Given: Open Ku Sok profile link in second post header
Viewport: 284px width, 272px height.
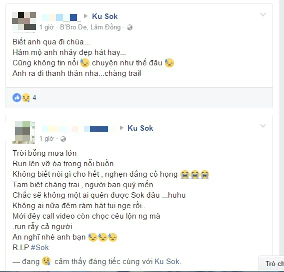Looking at the screenshot, I should (140, 128).
